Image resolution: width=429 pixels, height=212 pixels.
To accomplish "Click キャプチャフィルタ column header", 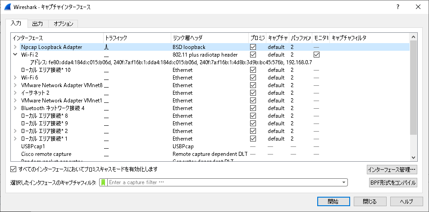I will point(370,38).
